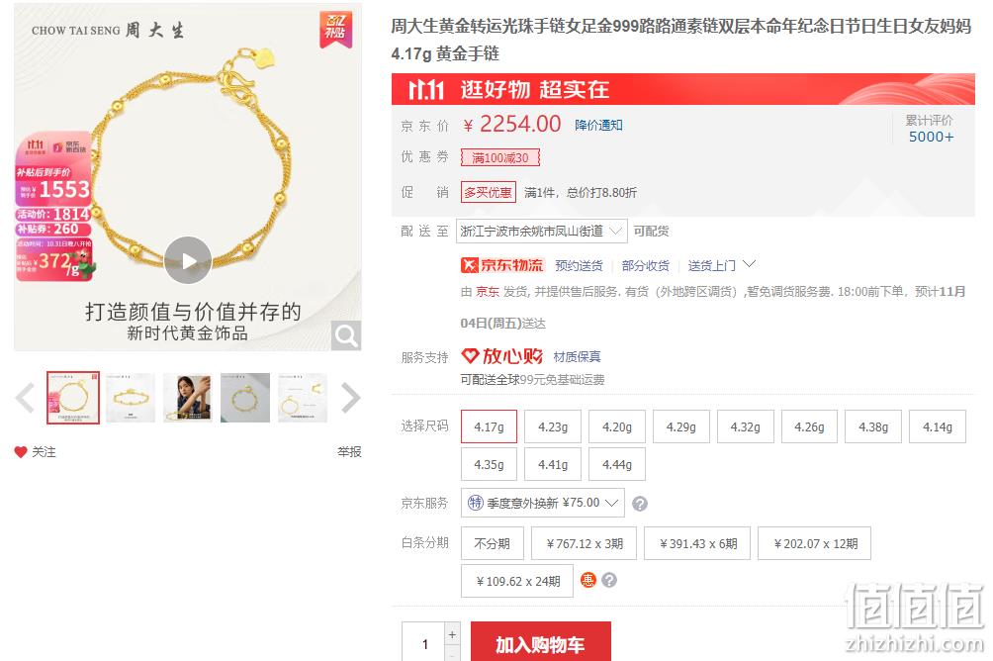
Task: Show previous thumbnails with left arrow
Action: pyautogui.click(x=25, y=398)
